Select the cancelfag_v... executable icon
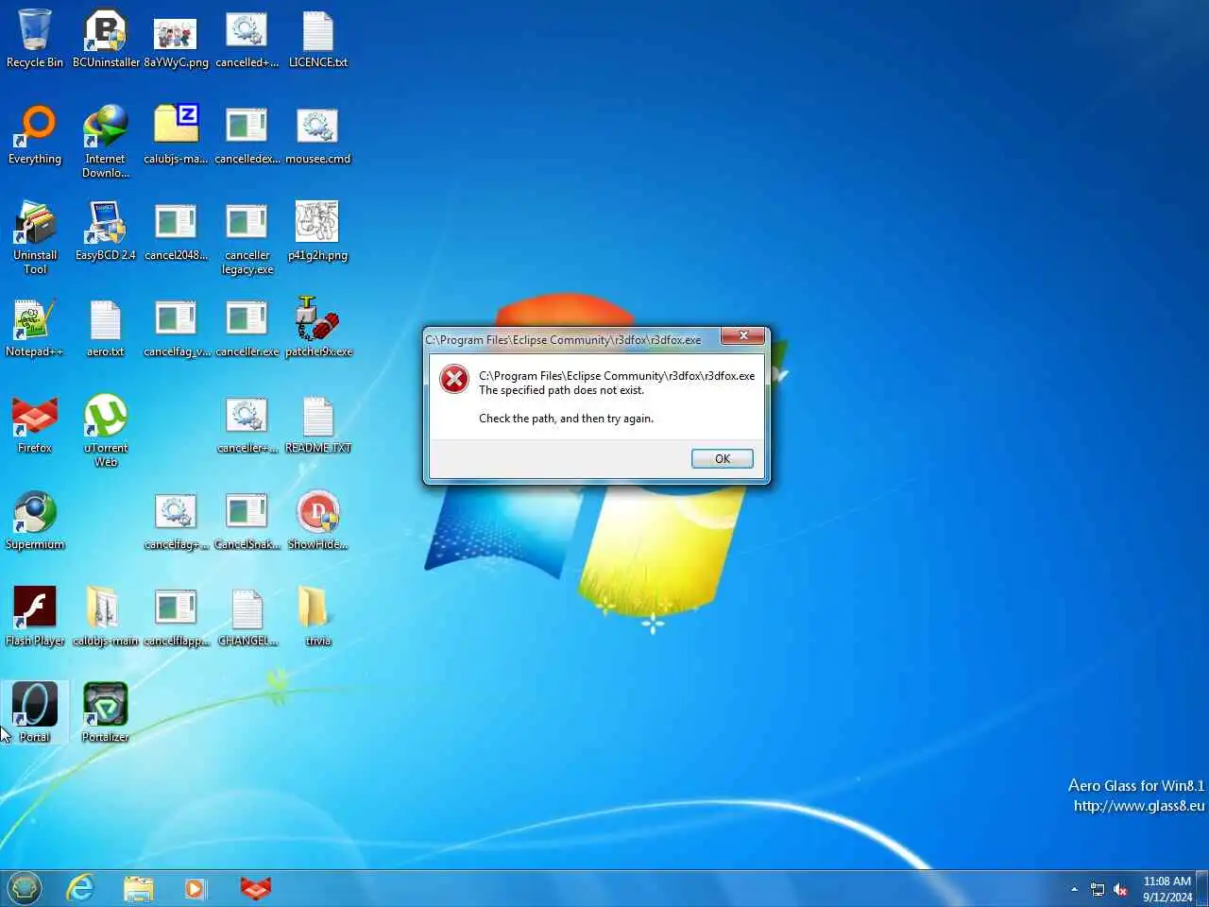 [x=176, y=328]
